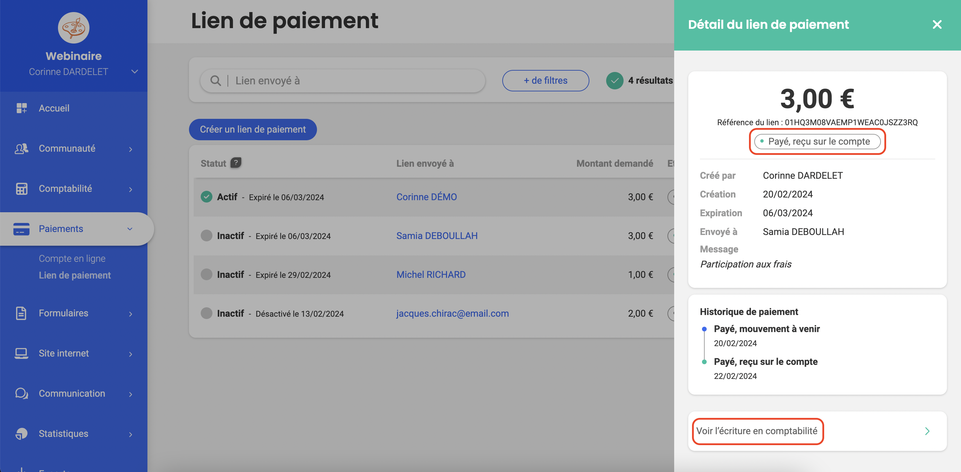Click the Formulaires document icon

(x=21, y=313)
